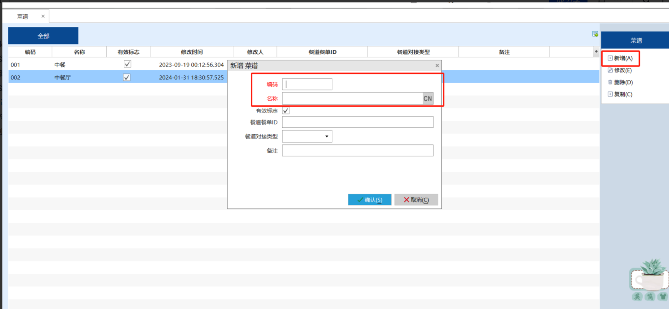Image resolution: width=669 pixels, height=309 pixels.
Task: Click the 删除(D) trash icon
Action: 610,82
